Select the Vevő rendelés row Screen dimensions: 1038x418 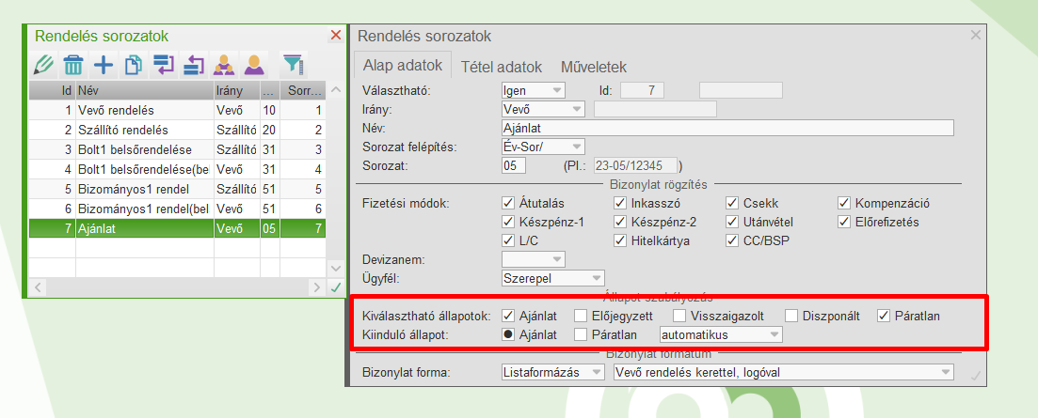tap(178, 110)
